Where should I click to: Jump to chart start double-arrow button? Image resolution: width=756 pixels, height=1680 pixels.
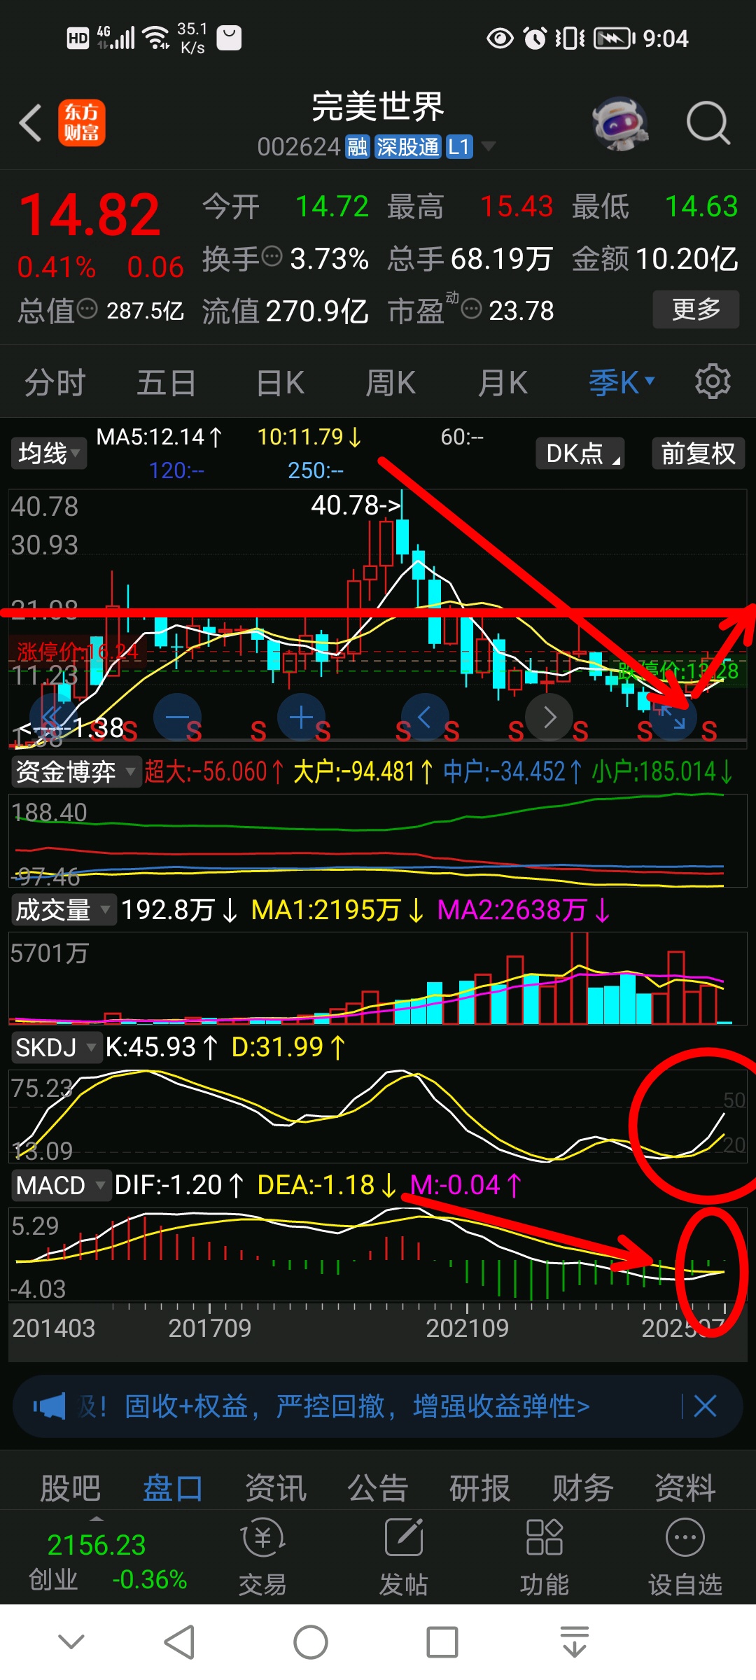[x=53, y=717]
